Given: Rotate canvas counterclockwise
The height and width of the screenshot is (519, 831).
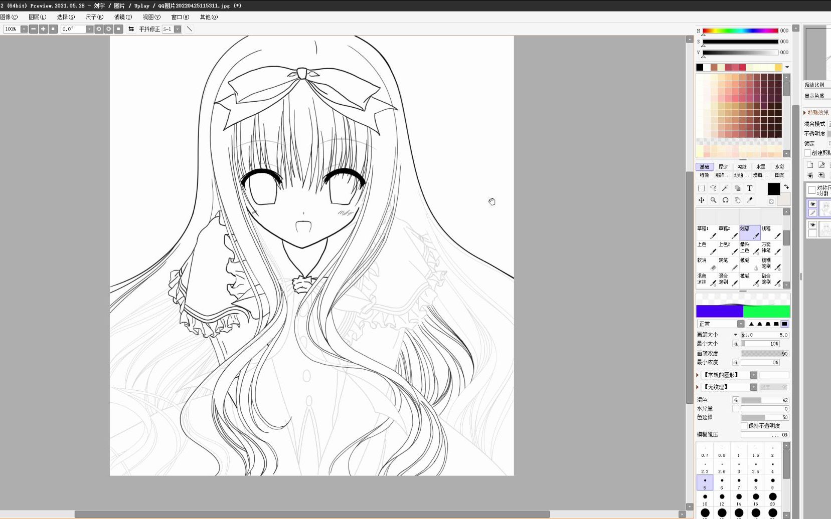Looking at the screenshot, I should pos(99,29).
